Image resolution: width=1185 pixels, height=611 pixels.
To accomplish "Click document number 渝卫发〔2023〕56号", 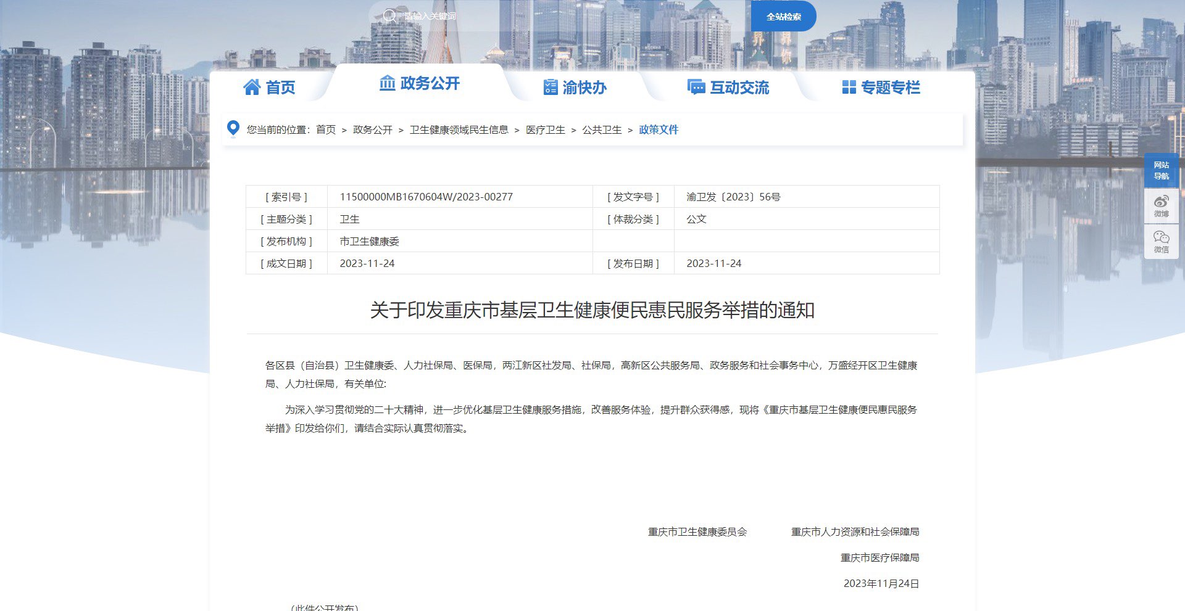I will click(733, 197).
